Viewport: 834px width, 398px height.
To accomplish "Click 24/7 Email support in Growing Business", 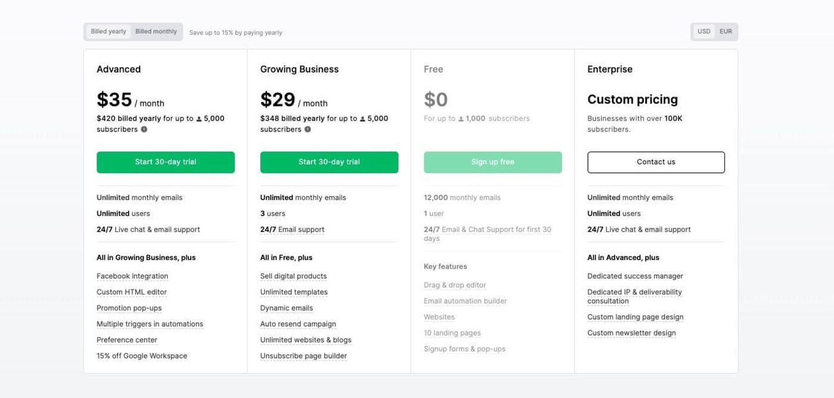I will pyautogui.click(x=292, y=230).
